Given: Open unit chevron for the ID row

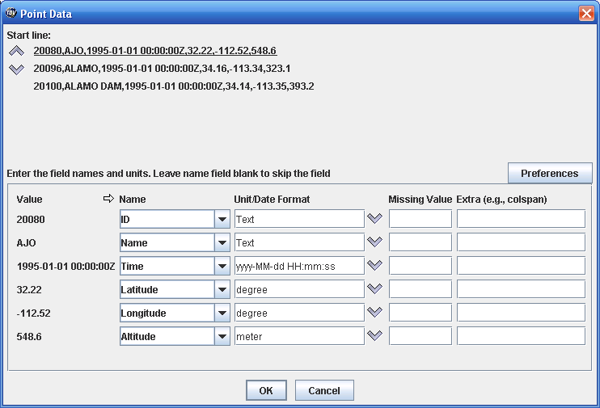Looking at the screenshot, I should tap(374, 218).
